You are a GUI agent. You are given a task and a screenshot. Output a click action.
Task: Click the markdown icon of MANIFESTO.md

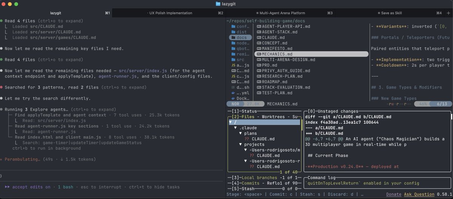[x=259, y=49]
